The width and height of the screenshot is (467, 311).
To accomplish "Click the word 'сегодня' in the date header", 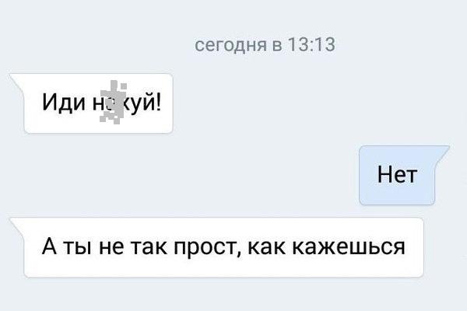I will [230, 46].
